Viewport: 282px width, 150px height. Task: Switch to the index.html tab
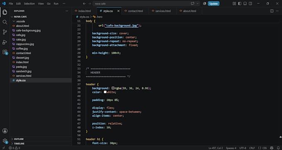tap(84, 11)
